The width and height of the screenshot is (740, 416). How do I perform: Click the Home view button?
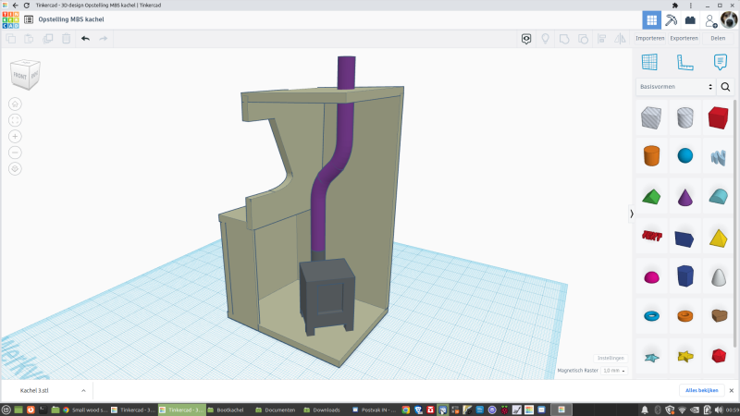(x=15, y=104)
